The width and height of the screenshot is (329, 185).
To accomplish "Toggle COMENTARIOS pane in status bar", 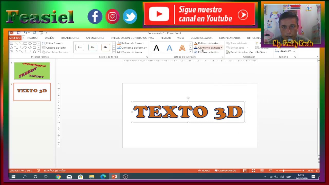I will click(x=225, y=171).
